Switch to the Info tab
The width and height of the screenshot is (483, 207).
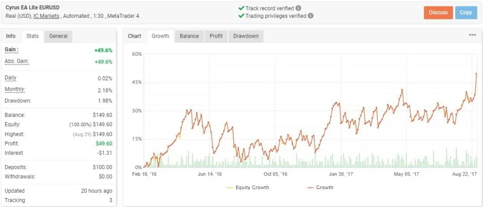point(11,36)
